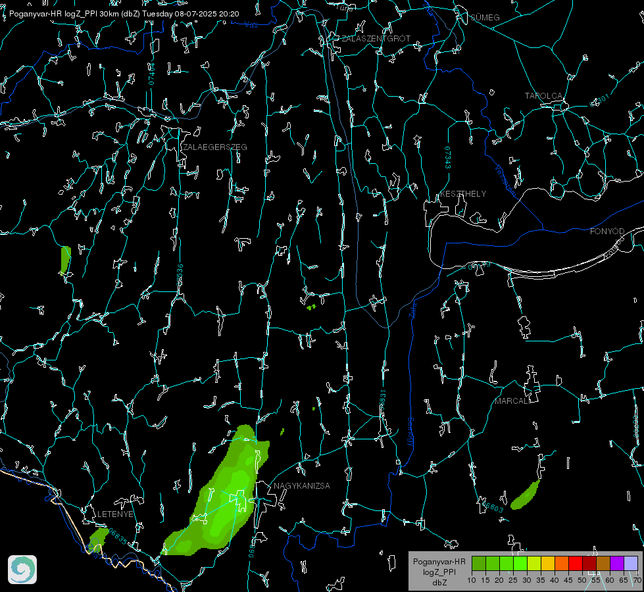The image size is (644, 592).
Task: Click the MARCALI city label
Action: (x=512, y=401)
